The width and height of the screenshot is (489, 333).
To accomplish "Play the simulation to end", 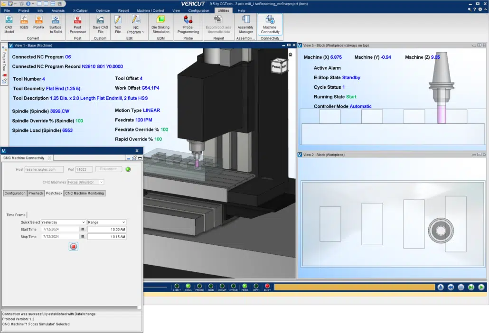I will click(481, 287).
